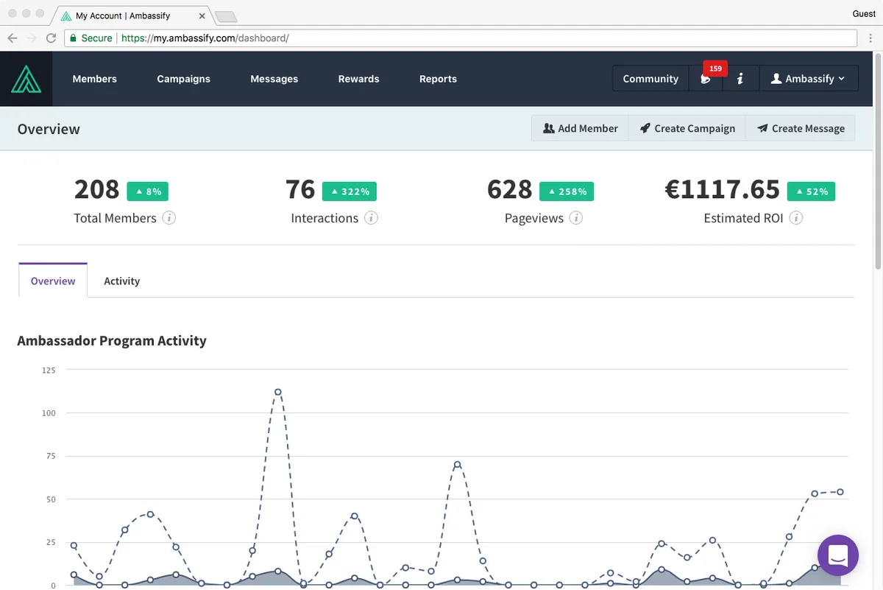883x590 pixels.
Task: Select the Overview tab
Action: pos(53,281)
